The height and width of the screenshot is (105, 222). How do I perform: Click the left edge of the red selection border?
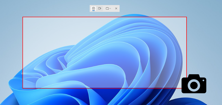[23, 52]
